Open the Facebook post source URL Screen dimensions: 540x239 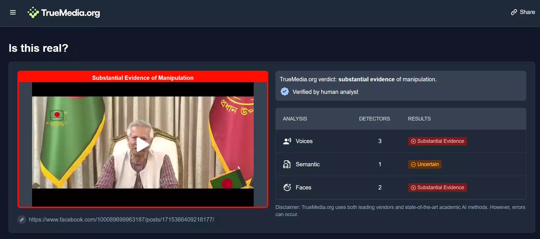(x=121, y=220)
